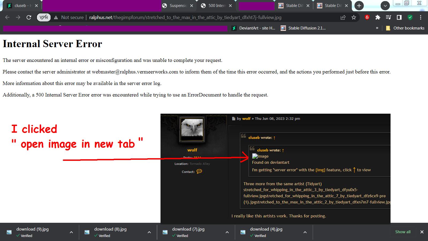Bookmark this page with star icon
The height and width of the screenshot is (241, 428).
(x=354, y=17)
